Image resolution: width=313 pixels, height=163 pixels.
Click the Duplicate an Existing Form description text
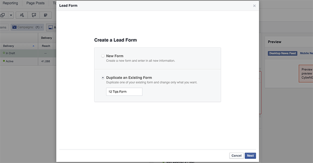click(x=152, y=82)
